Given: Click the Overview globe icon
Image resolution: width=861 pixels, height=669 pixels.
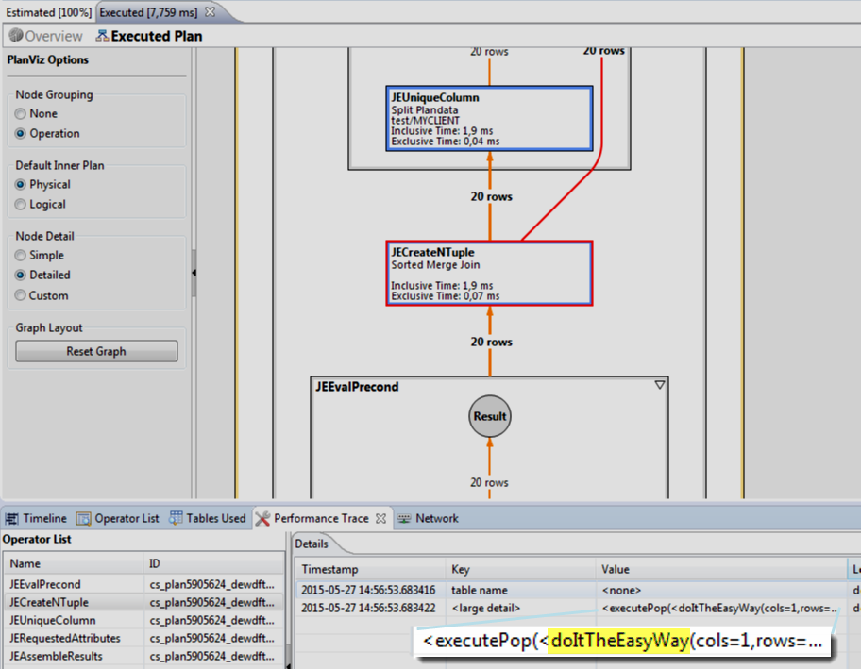Looking at the screenshot, I should [x=16, y=36].
